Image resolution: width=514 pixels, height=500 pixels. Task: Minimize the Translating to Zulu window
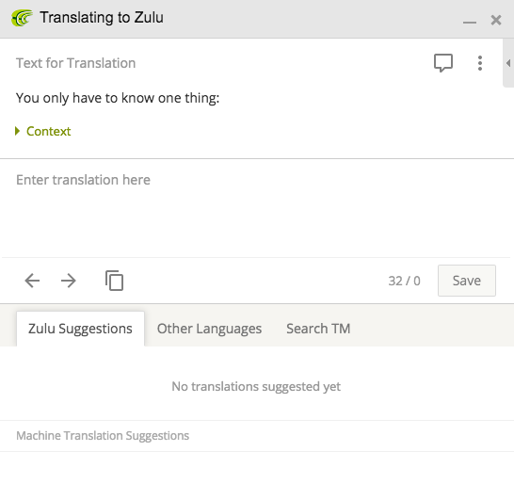470,22
